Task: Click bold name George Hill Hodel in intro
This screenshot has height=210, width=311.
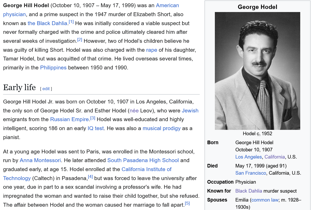Action: tap(26, 5)
